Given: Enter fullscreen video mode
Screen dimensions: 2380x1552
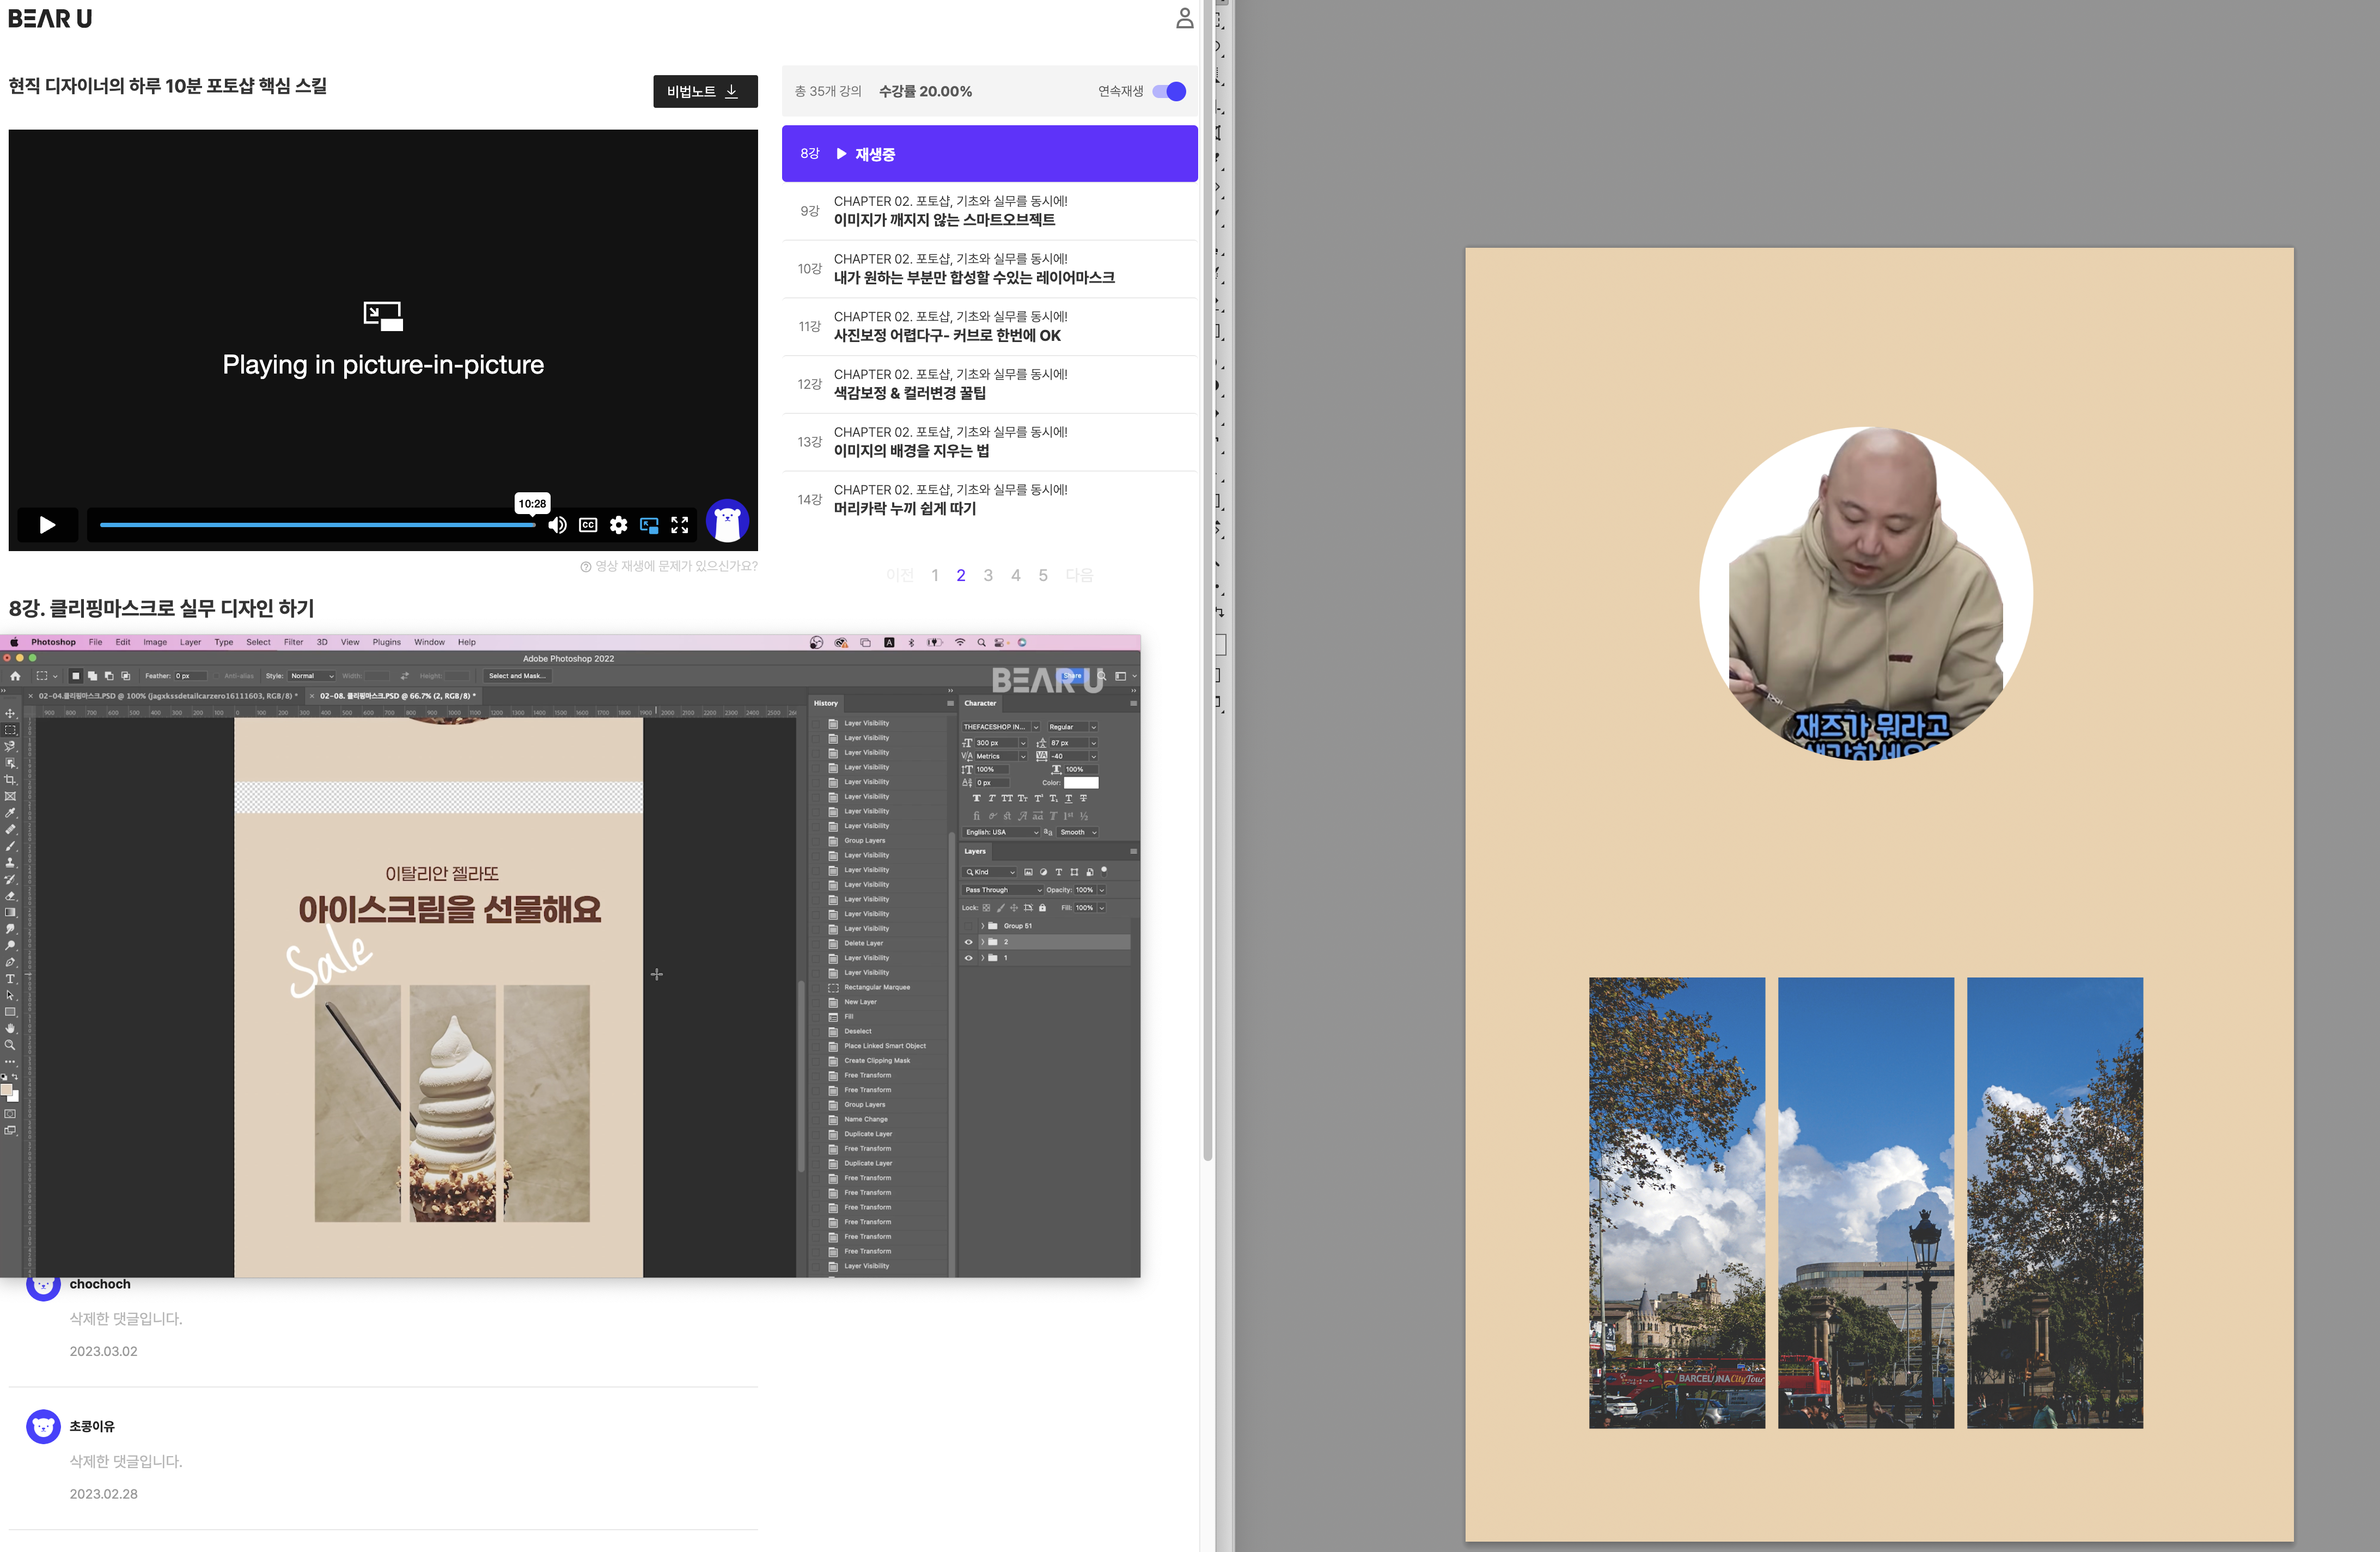Looking at the screenshot, I should (x=680, y=525).
